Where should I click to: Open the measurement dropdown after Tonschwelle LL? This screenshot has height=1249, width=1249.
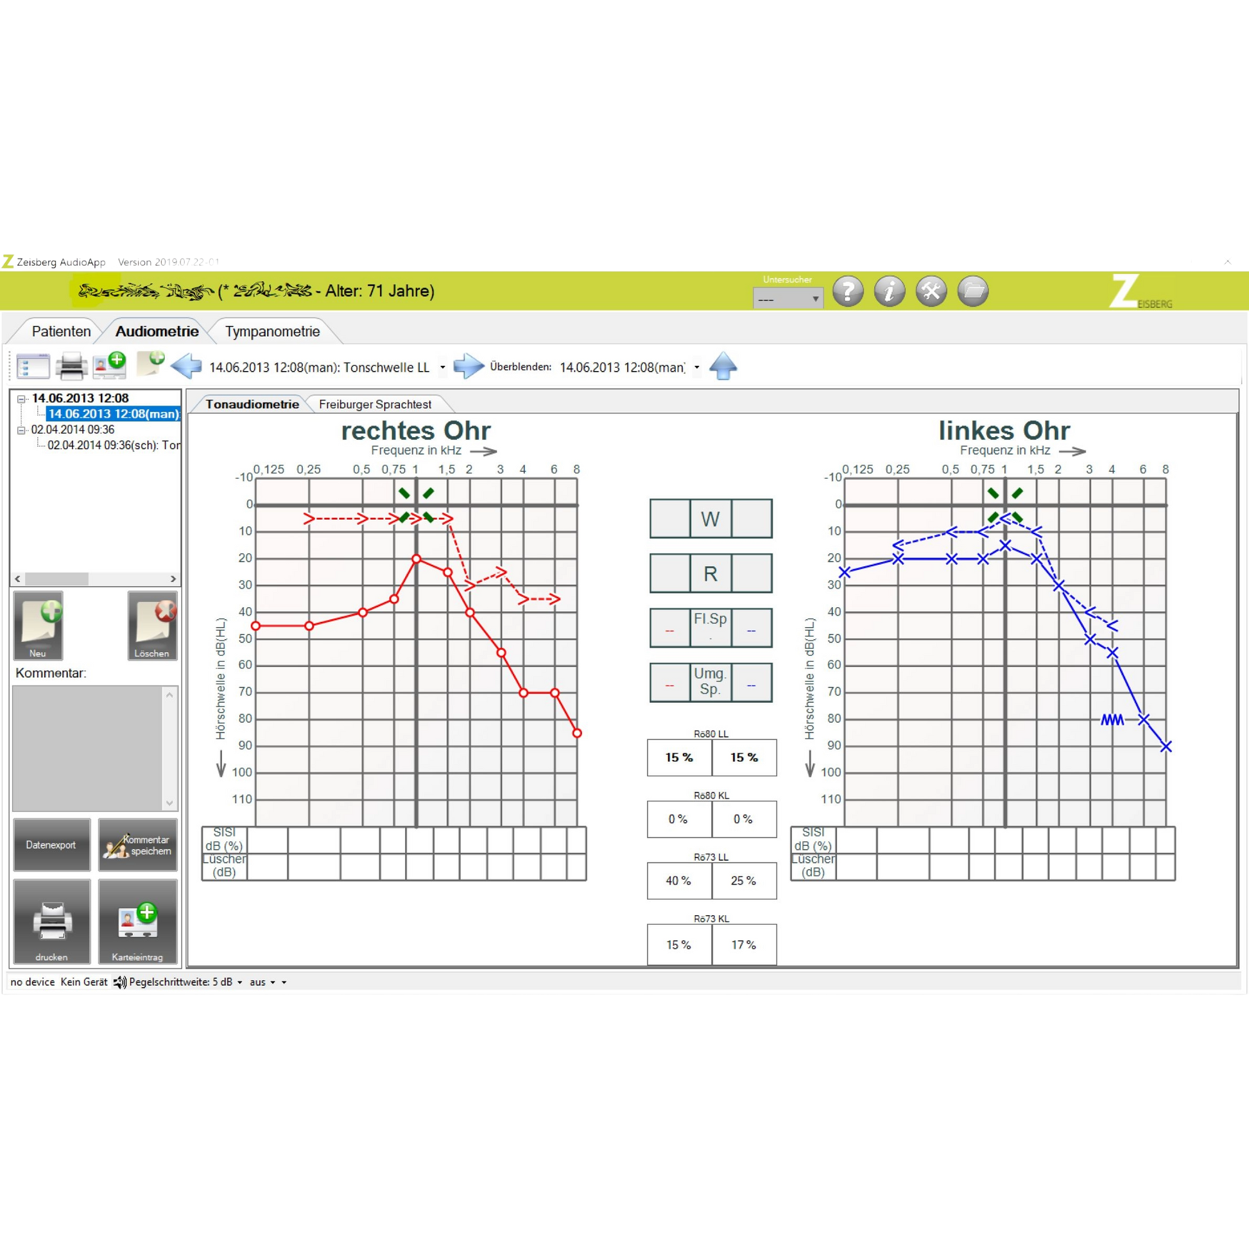pos(443,367)
